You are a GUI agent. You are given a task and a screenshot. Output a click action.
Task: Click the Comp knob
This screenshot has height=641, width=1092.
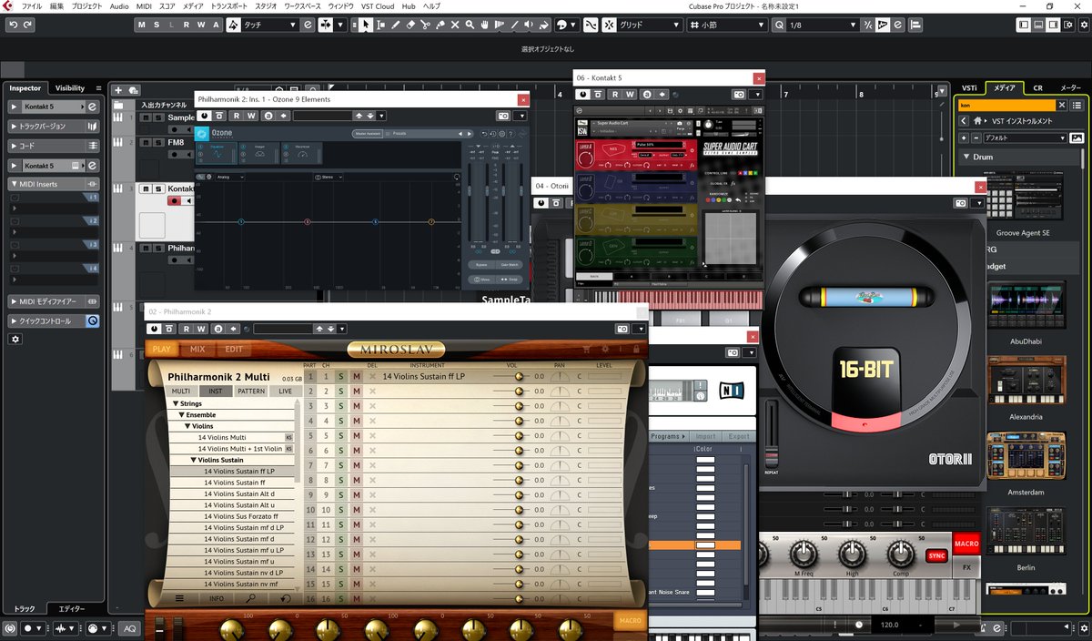(899, 553)
